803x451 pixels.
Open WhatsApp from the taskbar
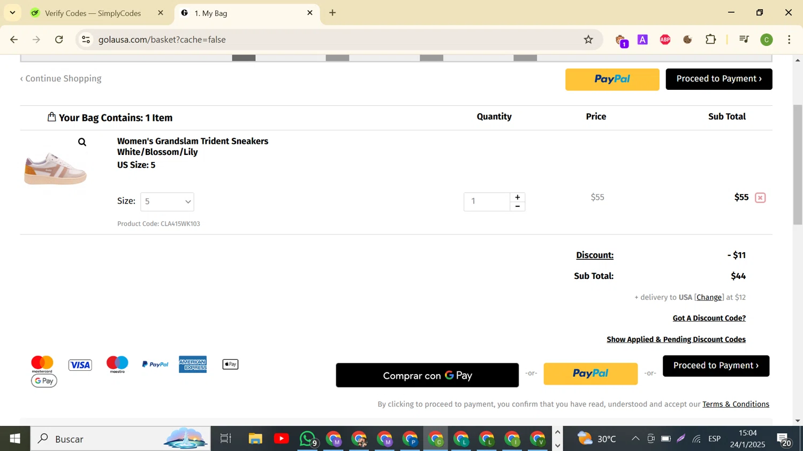tap(308, 439)
